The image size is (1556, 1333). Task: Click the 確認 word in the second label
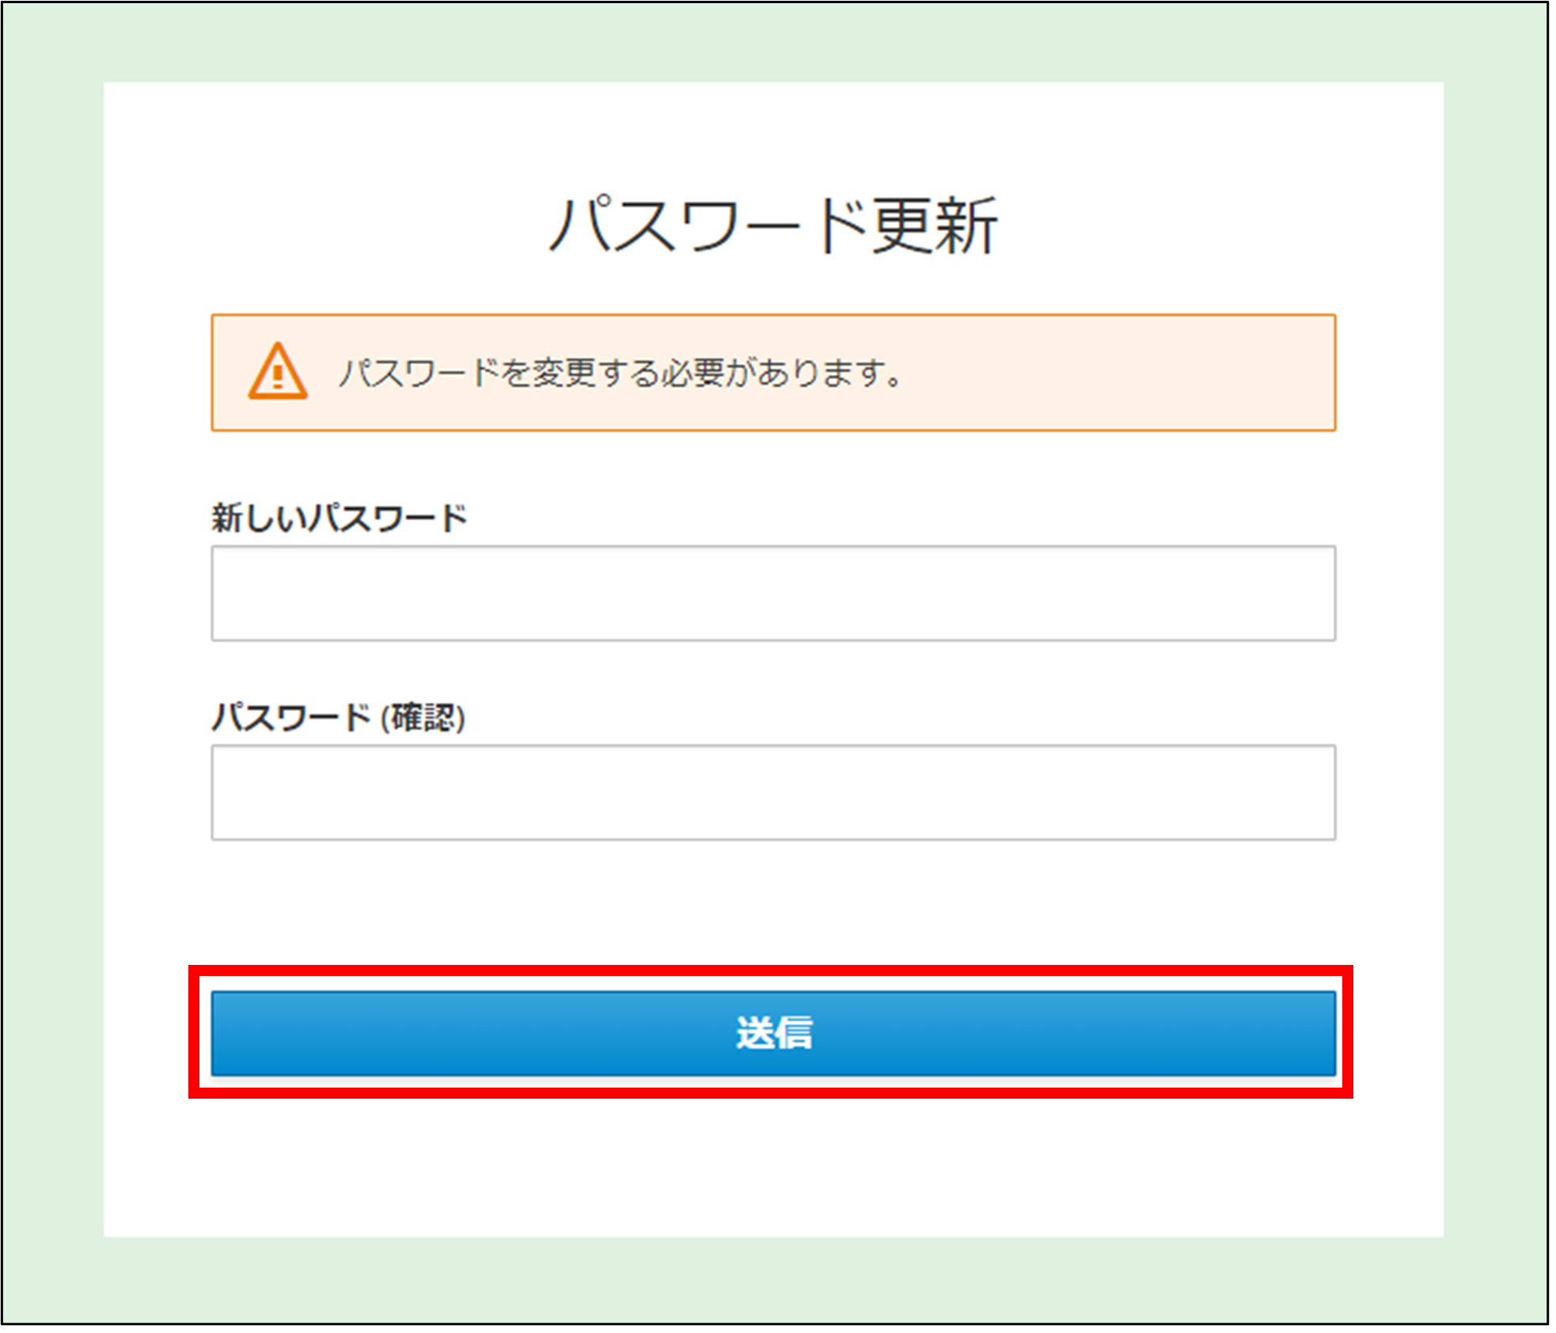click(x=423, y=717)
